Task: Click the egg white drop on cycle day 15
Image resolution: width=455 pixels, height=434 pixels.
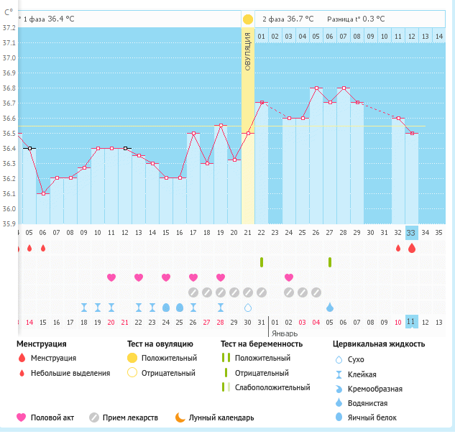Action: 166,308
